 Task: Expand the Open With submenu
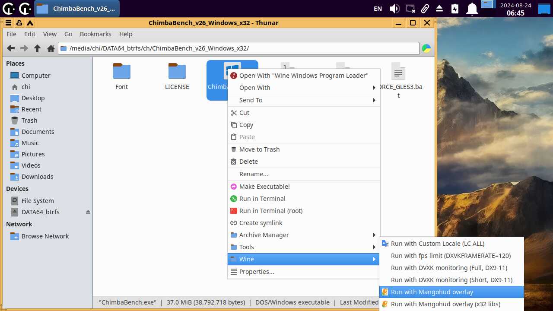tap(304, 88)
